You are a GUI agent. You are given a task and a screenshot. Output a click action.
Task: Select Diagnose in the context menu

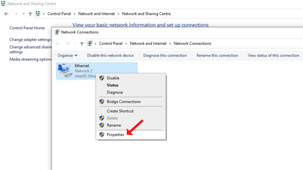click(x=131, y=92)
